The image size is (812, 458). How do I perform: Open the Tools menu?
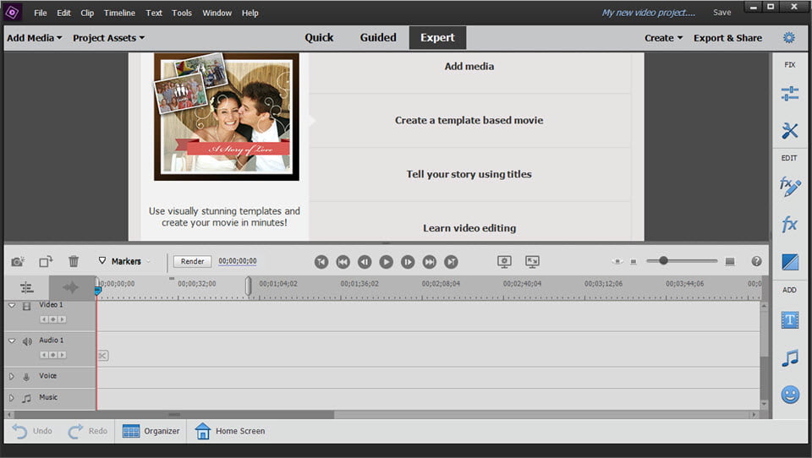pyautogui.click(x=182, y=13)
